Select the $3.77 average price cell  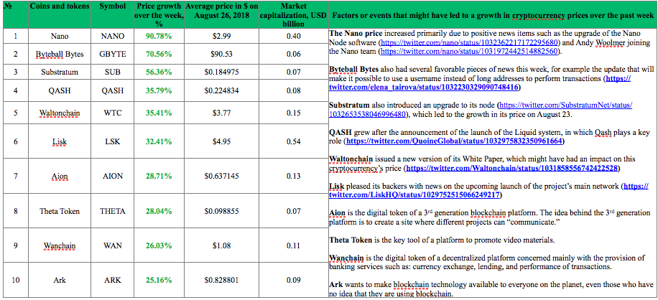[221, 113]
